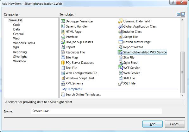Select the Site Map template icon

pos(63,57)
